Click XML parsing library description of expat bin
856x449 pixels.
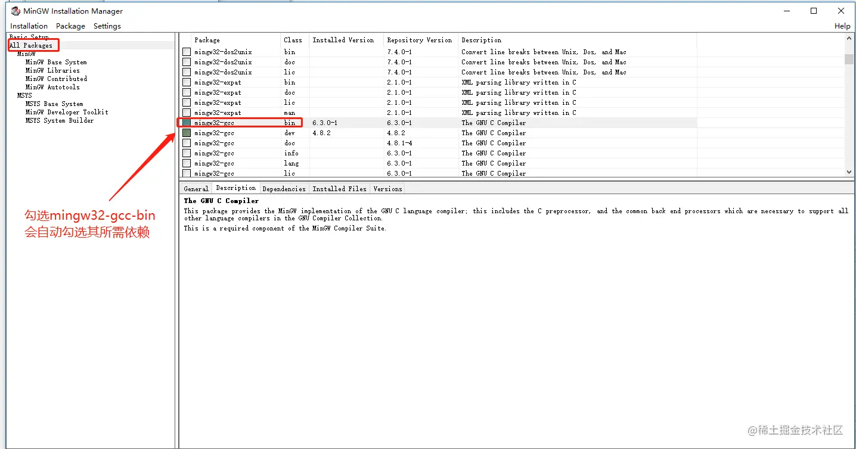(519, 83)
